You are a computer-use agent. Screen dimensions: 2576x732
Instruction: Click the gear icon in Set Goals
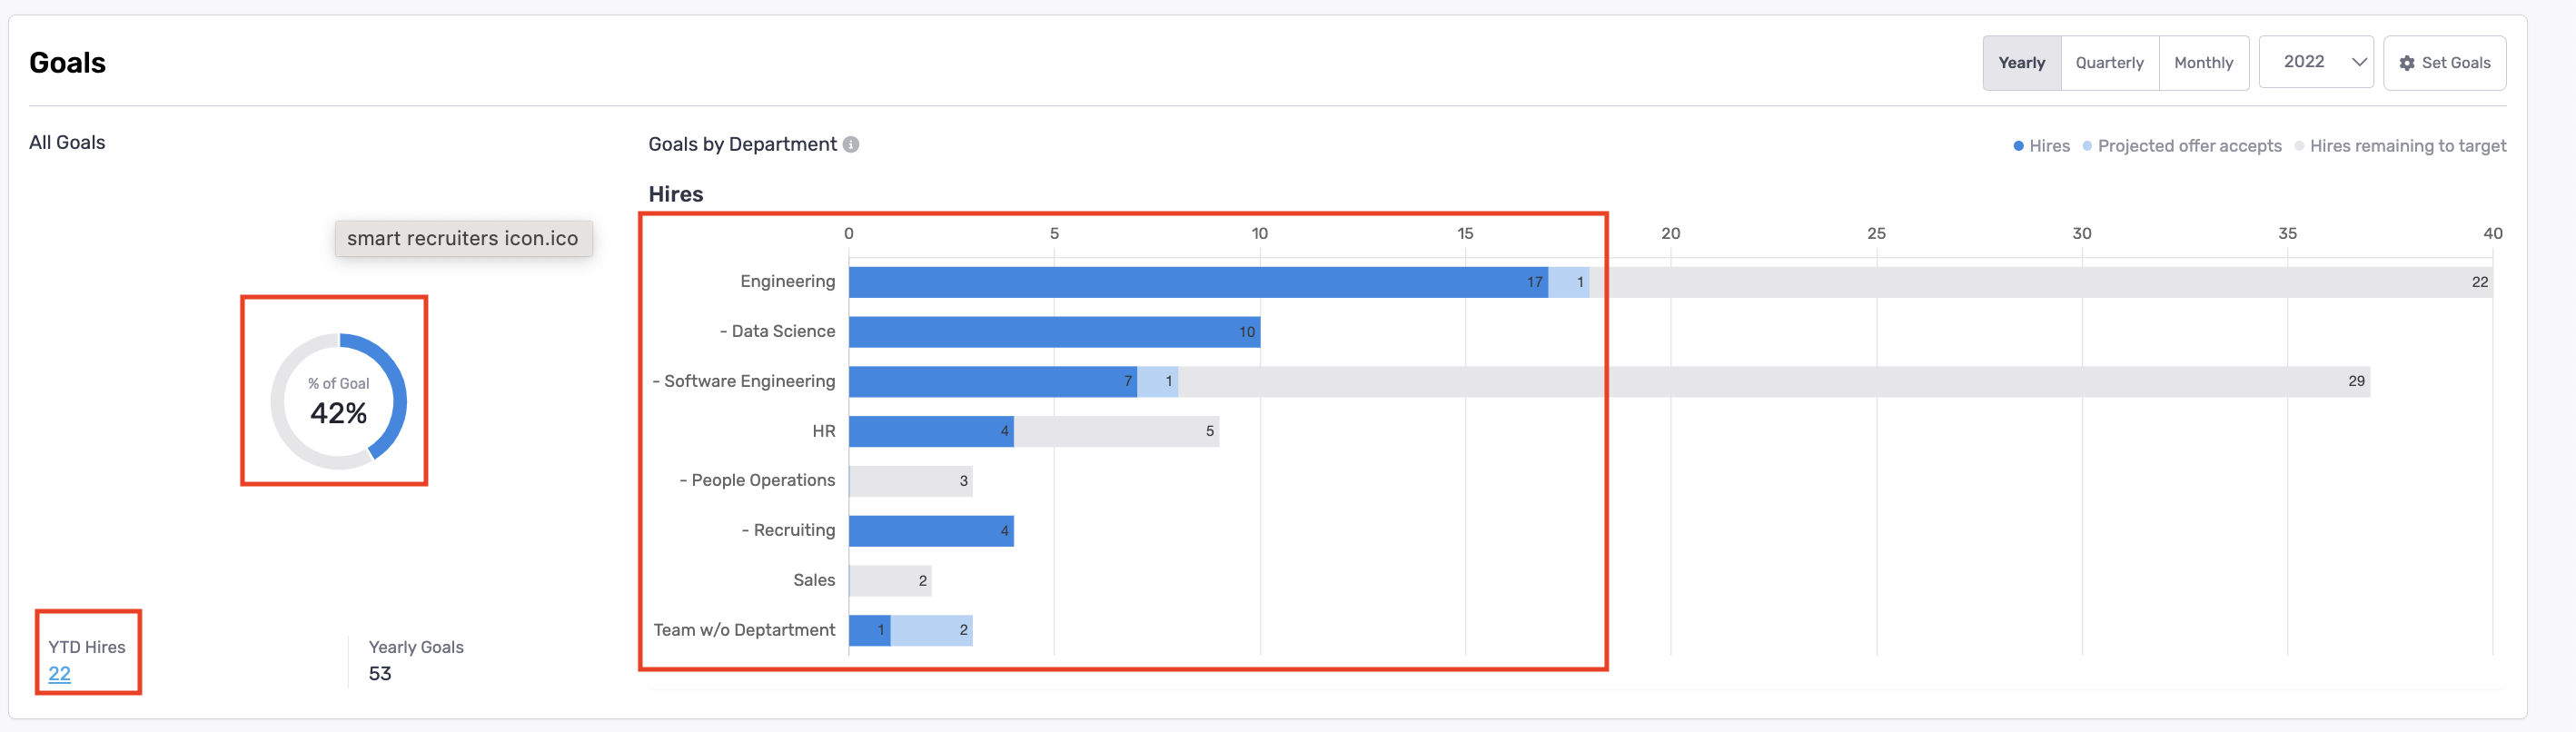coord(2407,63)
